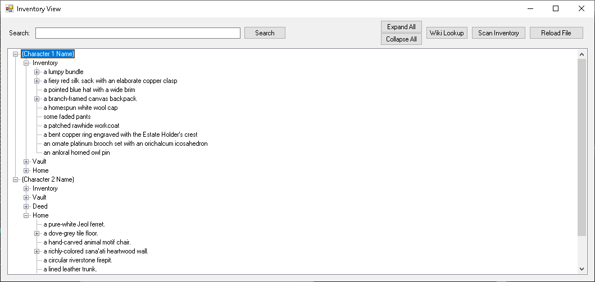Expand the fiery red silk sack
The height and width of the screenshot is (282, 595).
coord(37,81)
